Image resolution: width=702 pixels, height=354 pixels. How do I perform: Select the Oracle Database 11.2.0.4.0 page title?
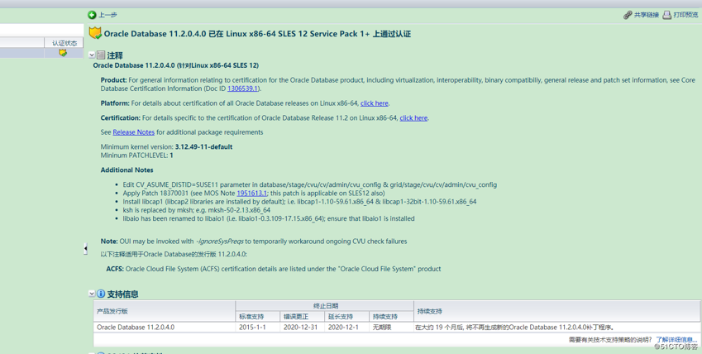pos(257,34)
